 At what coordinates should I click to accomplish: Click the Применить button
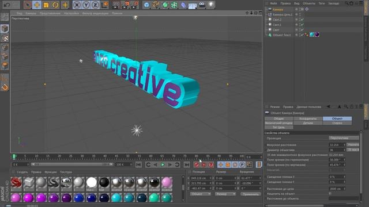[251, 194]
